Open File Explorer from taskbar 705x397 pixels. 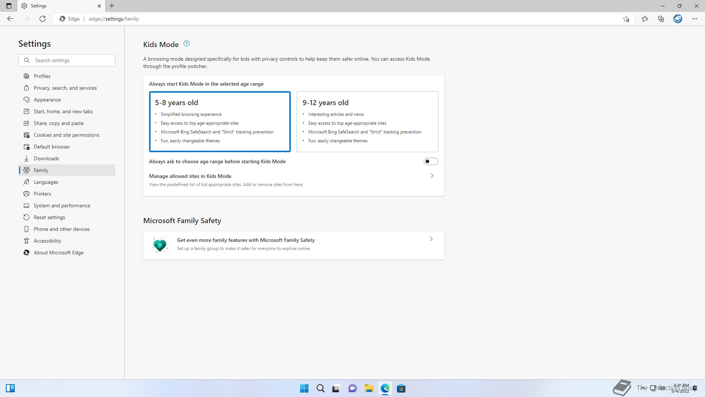(369, 388)
